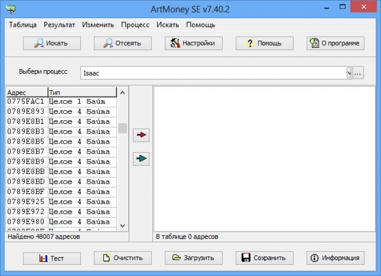Select address row 0789E8BB
Viewport: 381px width, 276px height.
[x=61, y=171]
